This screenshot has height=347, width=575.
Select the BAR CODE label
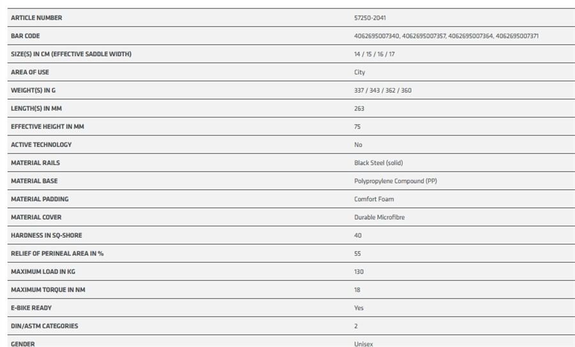25,36
